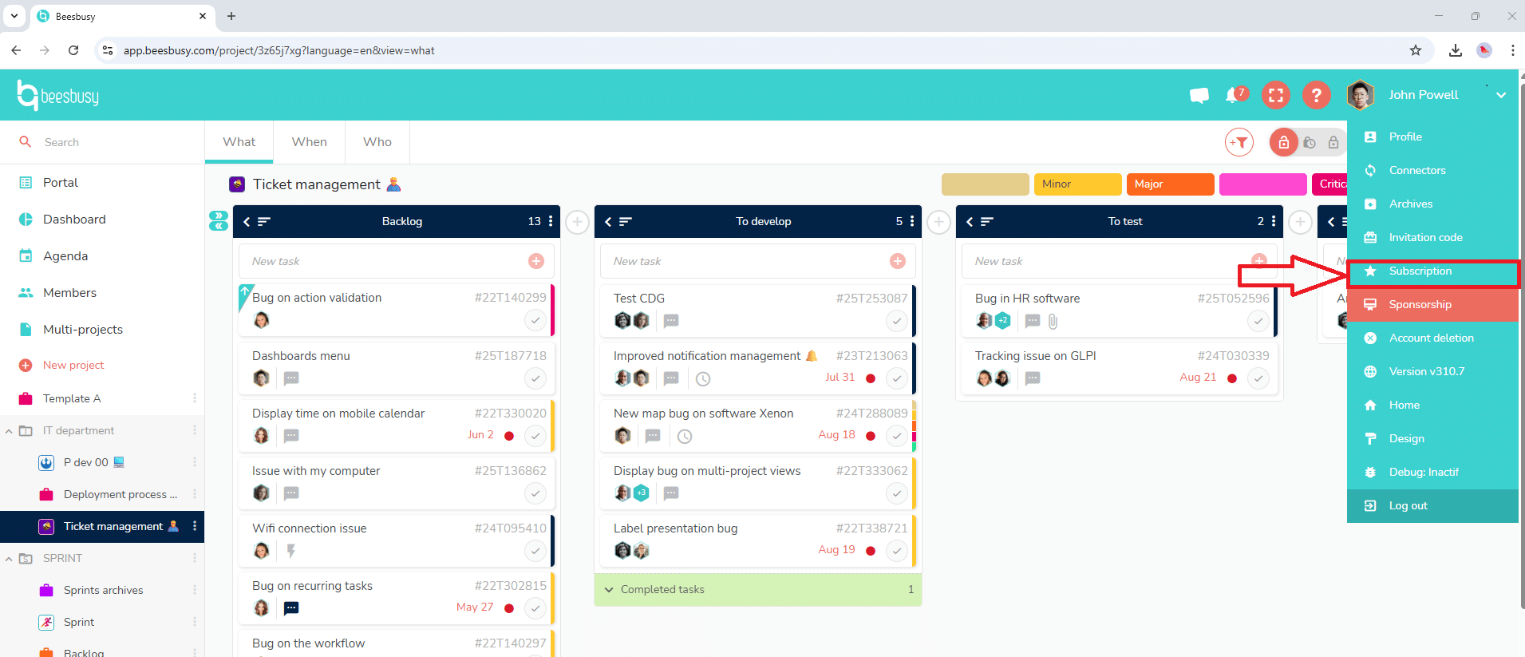Viewport: 1525px width, 657px height.
Task: Collapse the John Powell user menu
Action: tap(1500, 95)
